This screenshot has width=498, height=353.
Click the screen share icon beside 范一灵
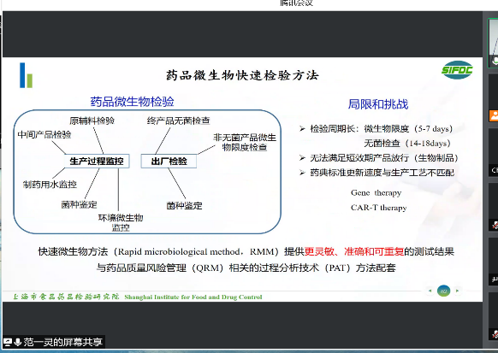pos(8,342)
